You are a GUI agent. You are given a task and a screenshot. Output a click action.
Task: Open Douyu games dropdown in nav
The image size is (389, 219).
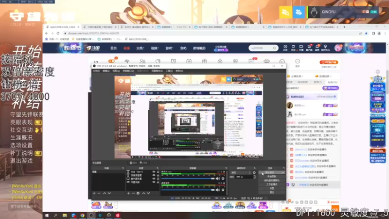tap(170, 48)
